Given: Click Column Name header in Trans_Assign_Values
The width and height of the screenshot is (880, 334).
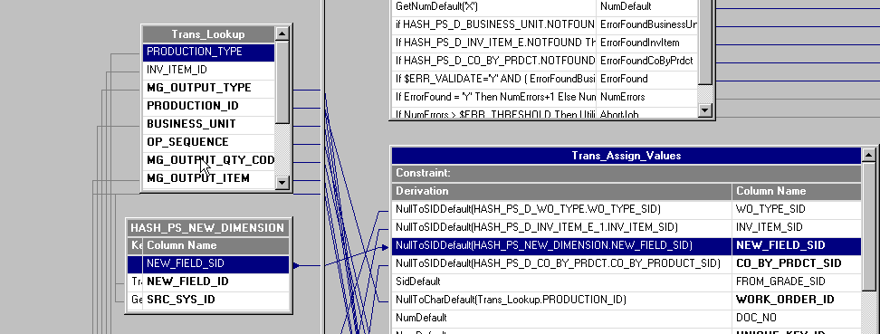Looking at the screenshot, I should point(797,191).
